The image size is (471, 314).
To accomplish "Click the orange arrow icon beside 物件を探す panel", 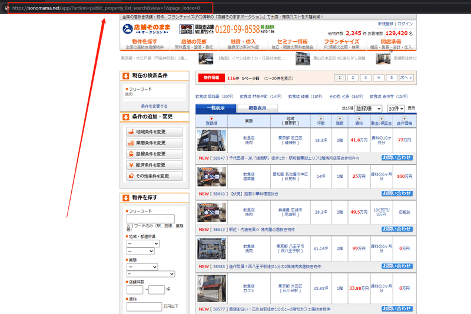I will (x=126, y=198).
